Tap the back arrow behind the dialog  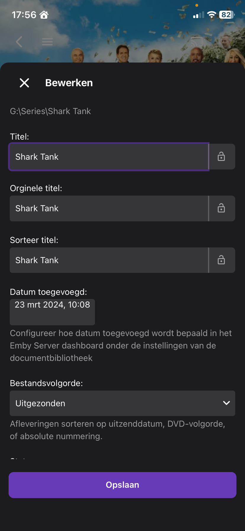tap(19, 42)
